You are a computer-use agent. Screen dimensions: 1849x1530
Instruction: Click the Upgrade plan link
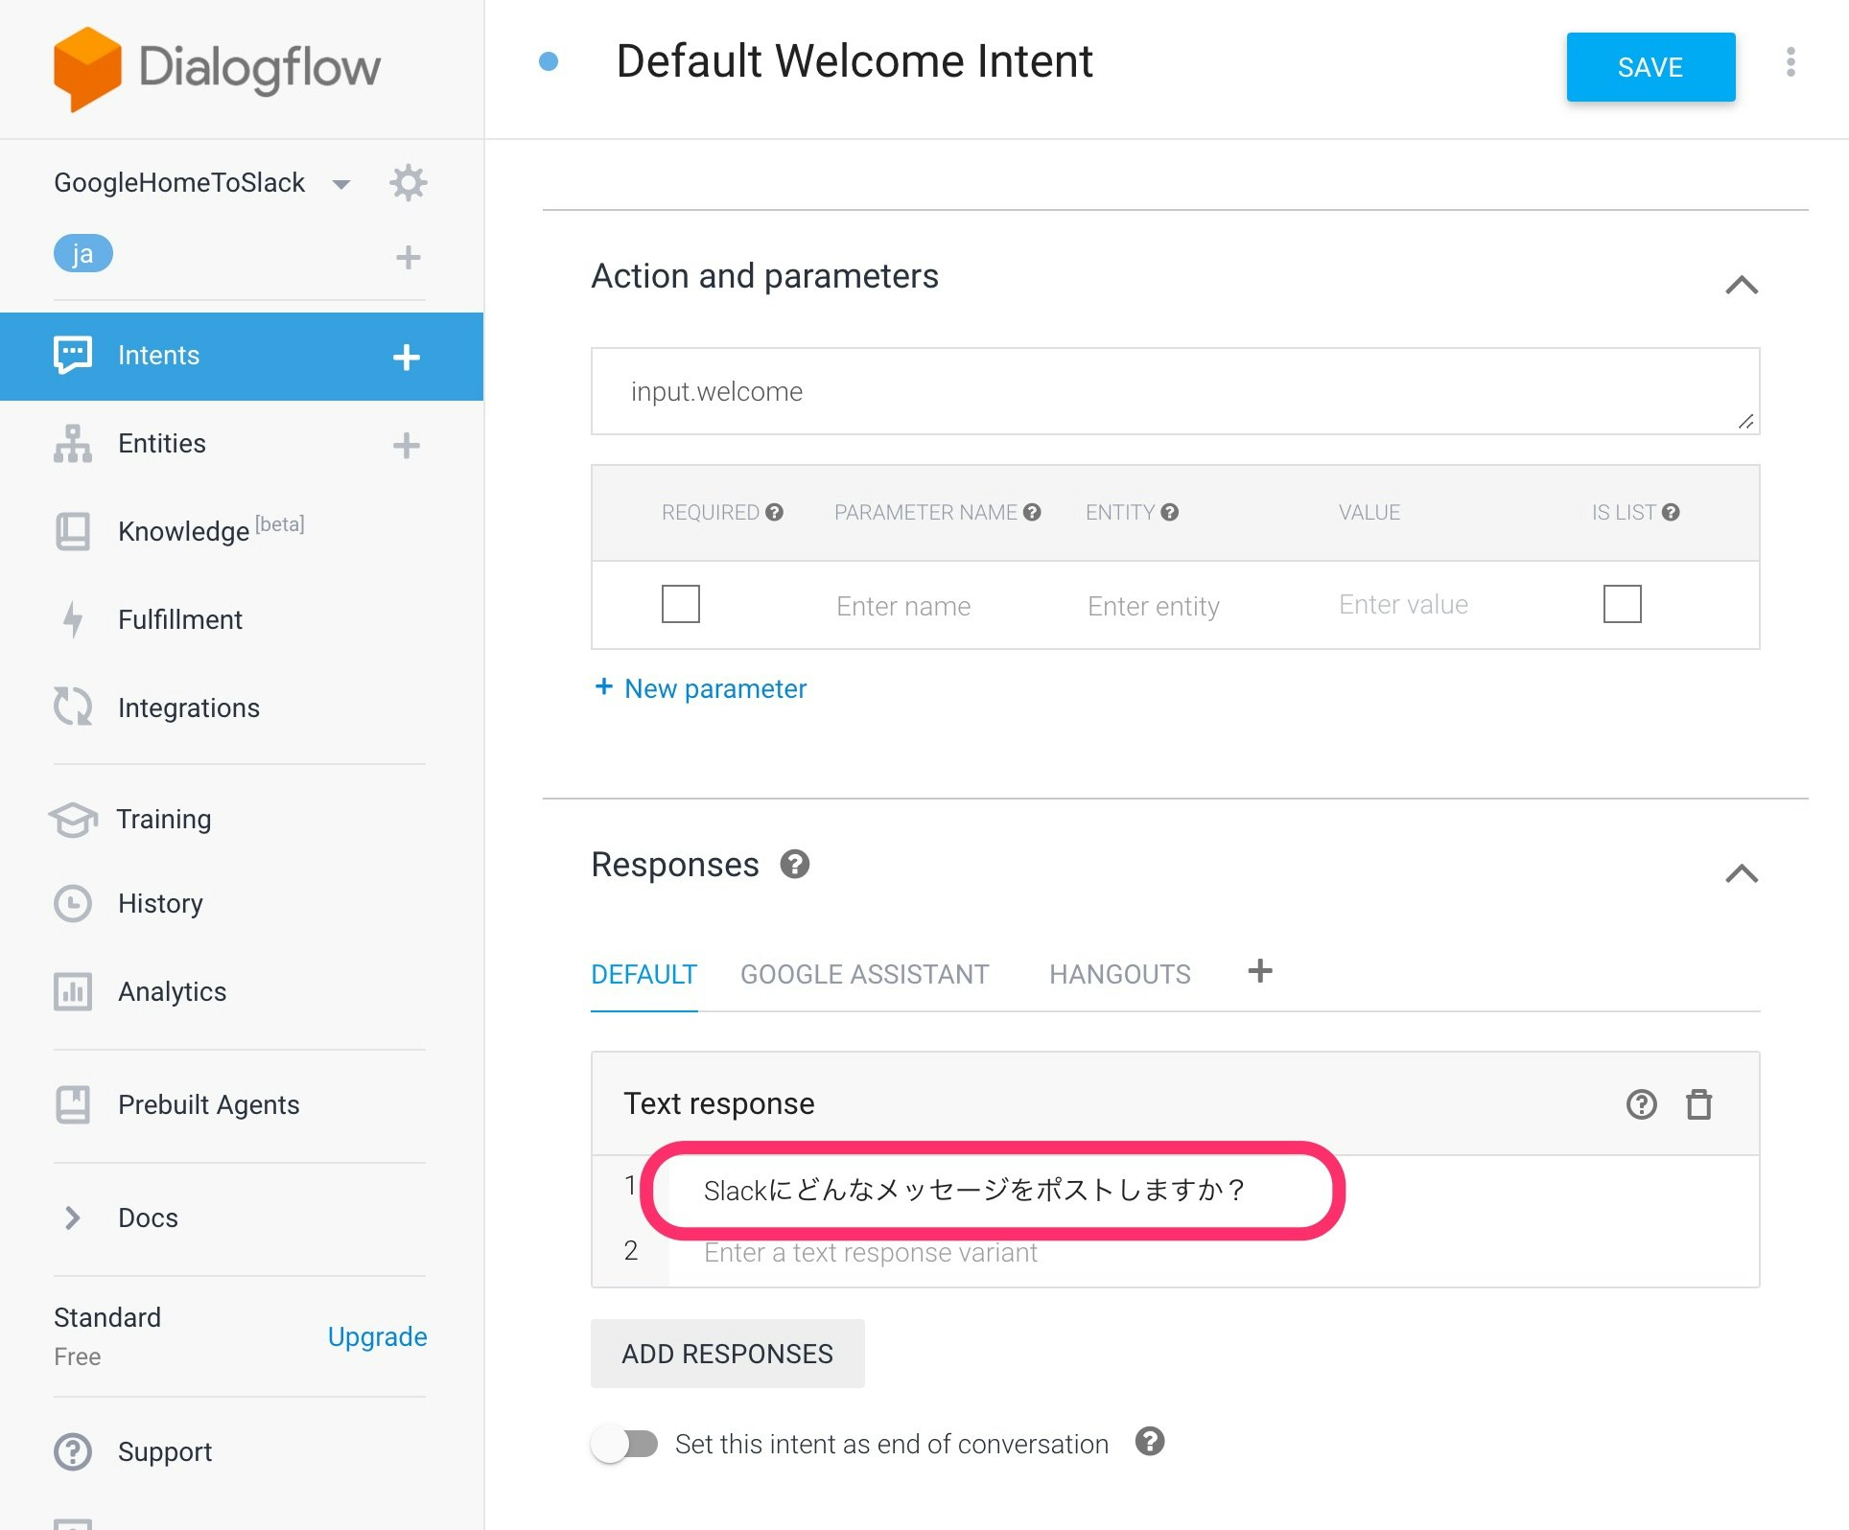tap(377, 1336)
